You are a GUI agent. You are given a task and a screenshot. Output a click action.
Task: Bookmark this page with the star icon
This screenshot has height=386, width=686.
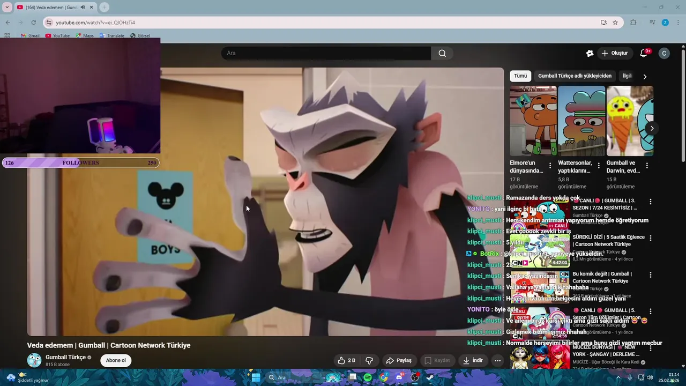(615, 23)
